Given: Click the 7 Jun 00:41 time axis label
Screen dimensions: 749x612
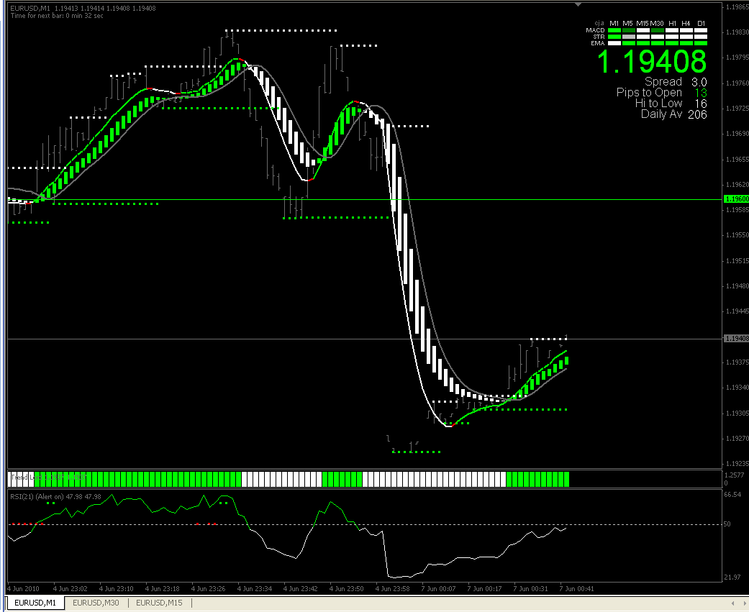Looking at the screenshot, I should coord(576,588).
